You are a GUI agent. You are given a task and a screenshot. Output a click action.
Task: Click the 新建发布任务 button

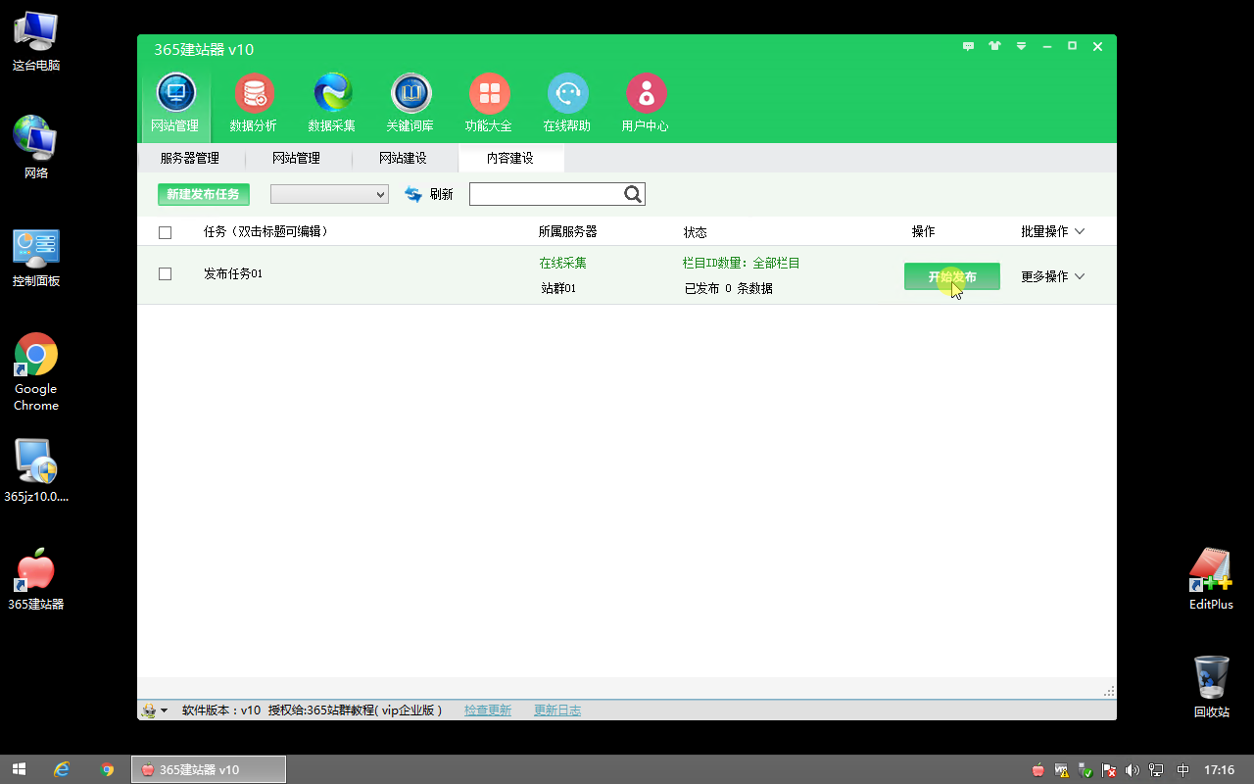coord(204,194)
